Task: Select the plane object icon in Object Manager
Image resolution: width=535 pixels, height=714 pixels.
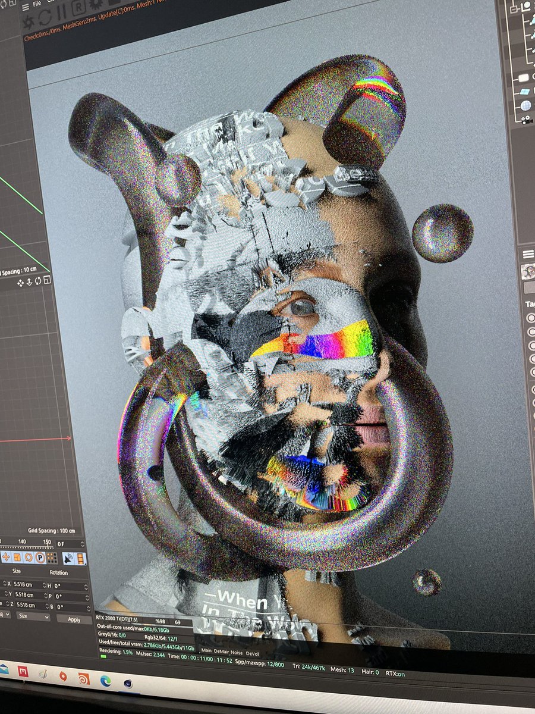Action: (525, 92)
